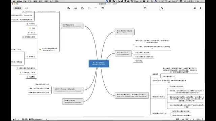Open the Window menu in the menu bar
Viewport: 216px width, 121px height.
coord(51,1)
